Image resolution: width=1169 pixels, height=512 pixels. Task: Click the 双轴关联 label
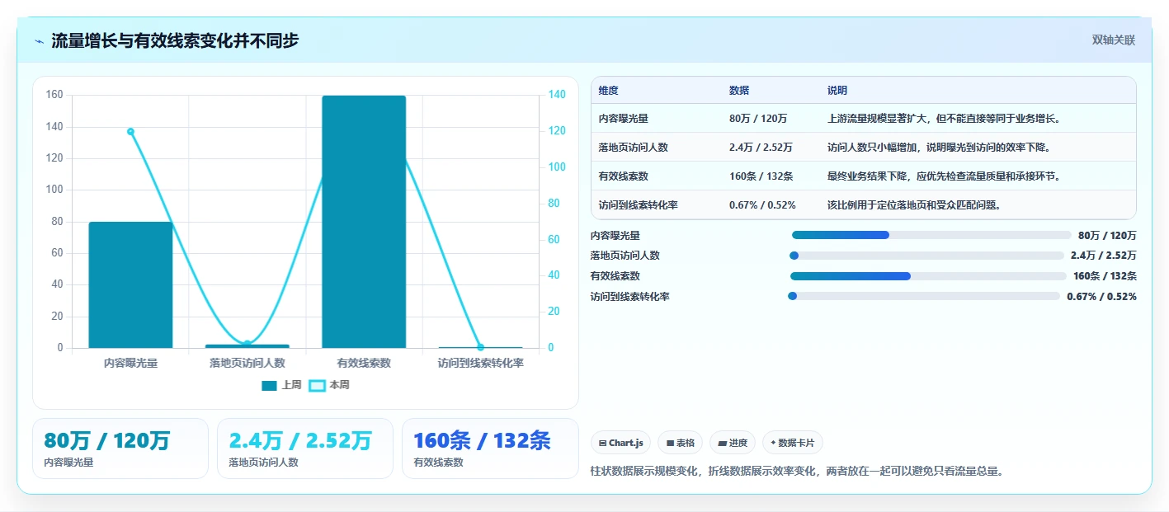1114,40
